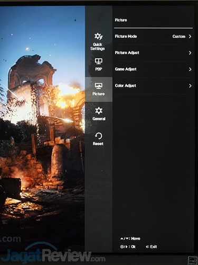This screenshot has height=265, width=198.
Task: Click the Ok navigation hint
Action: pyautogui.click(x=128, y=246)
